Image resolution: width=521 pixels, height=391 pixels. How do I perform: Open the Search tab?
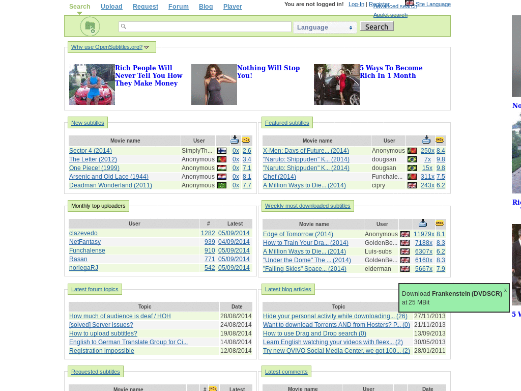coord(80,6)
